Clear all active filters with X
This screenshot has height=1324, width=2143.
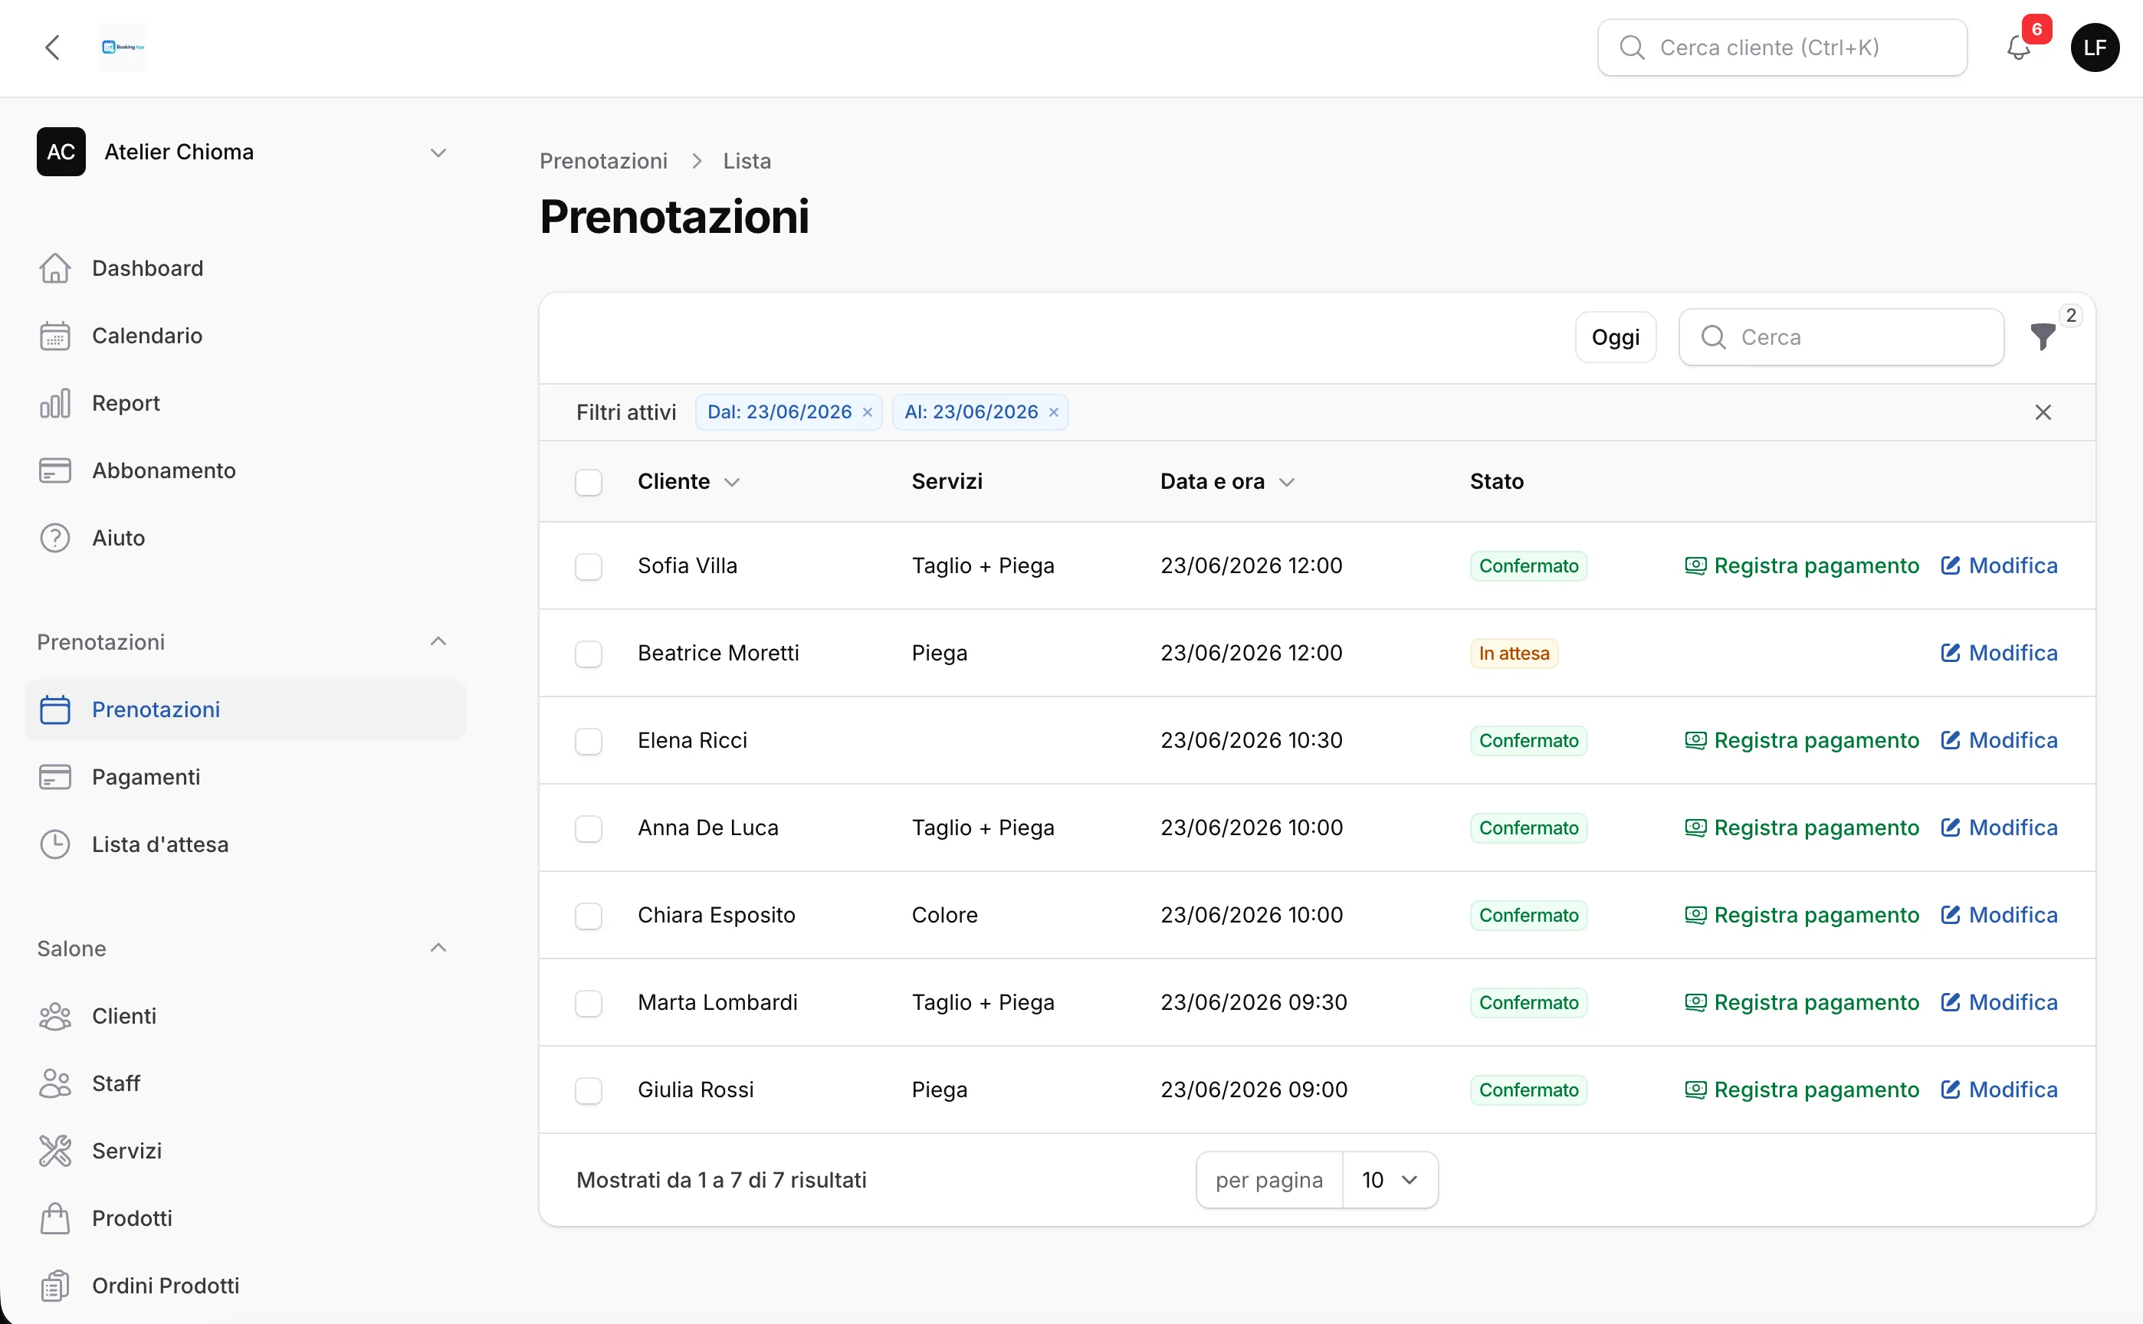click(x=2043, y=412)
